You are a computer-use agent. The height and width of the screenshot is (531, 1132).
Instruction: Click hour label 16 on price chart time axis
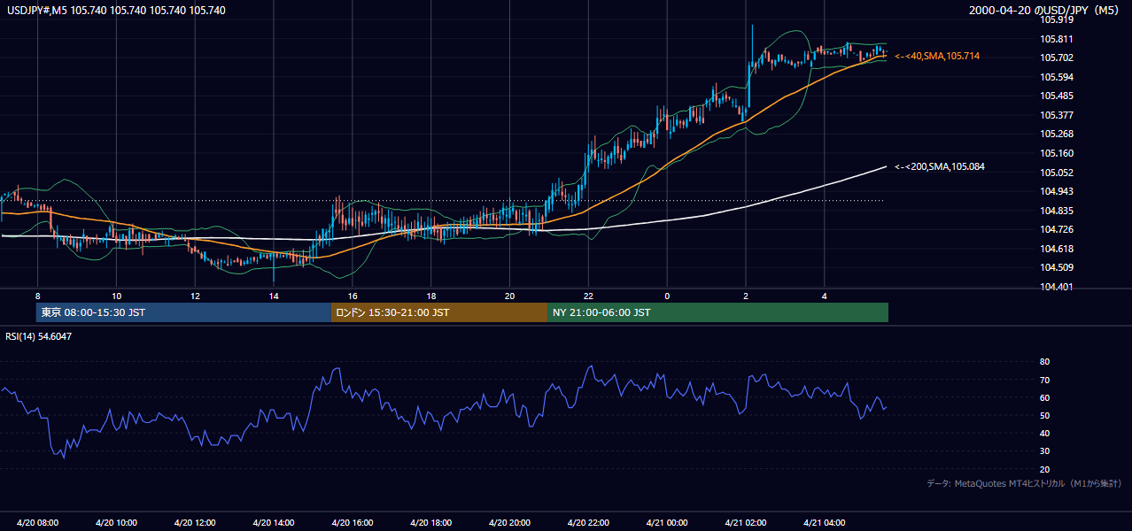pos(353,296)
